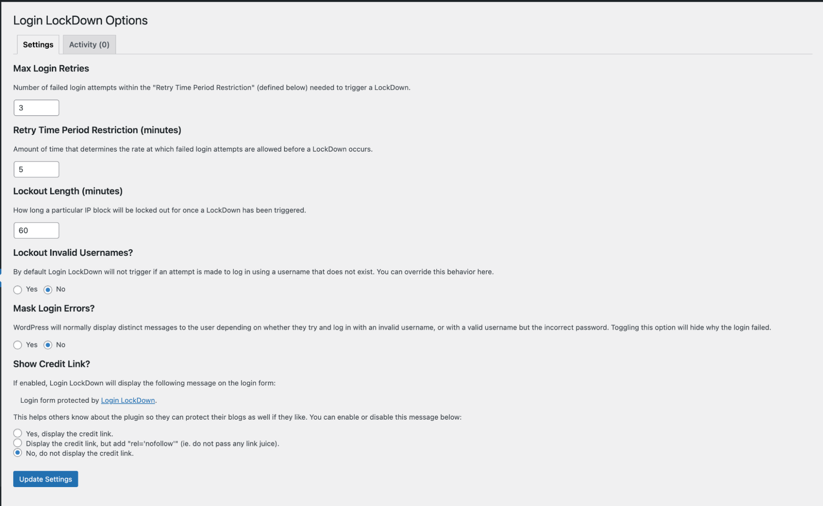
Task: Open the Login LockDown hyperlink
Action: point(128,400)
